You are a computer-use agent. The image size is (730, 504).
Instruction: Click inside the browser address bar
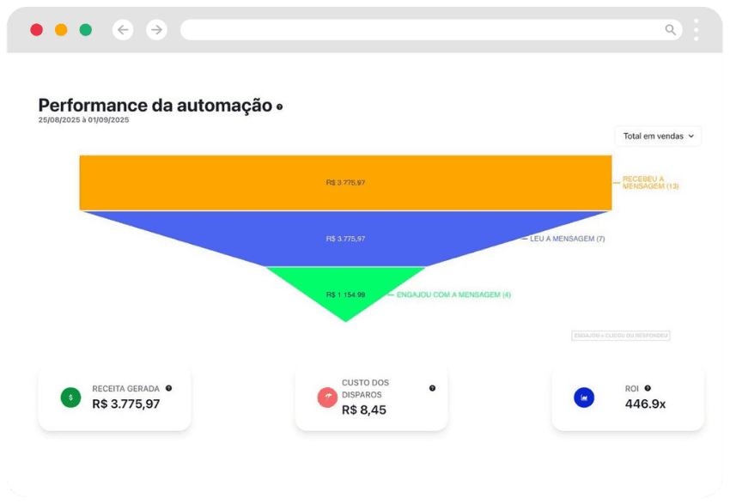(431, 30)
